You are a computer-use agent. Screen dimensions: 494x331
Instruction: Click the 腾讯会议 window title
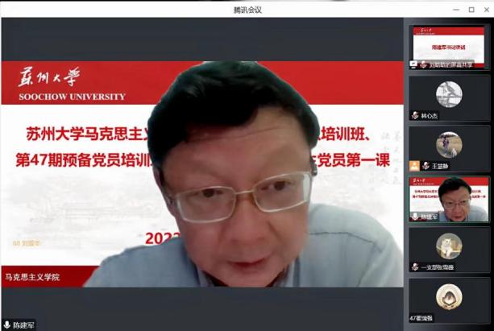tap(247, 9)
